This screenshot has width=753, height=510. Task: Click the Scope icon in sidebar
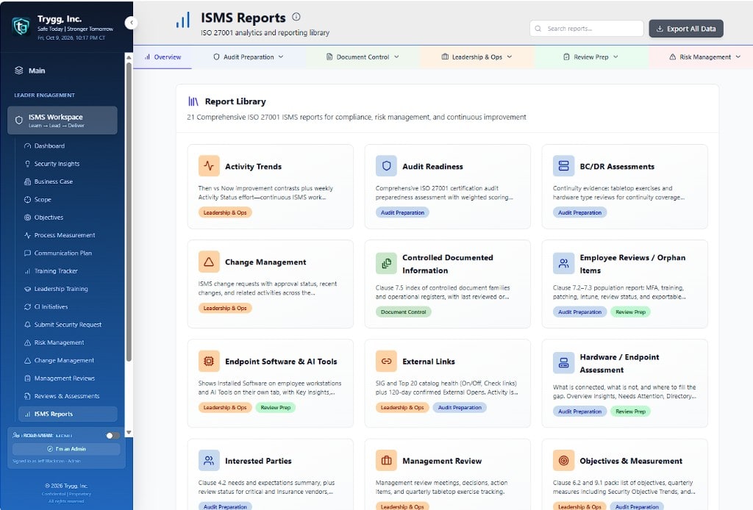(x=27, y=199)
